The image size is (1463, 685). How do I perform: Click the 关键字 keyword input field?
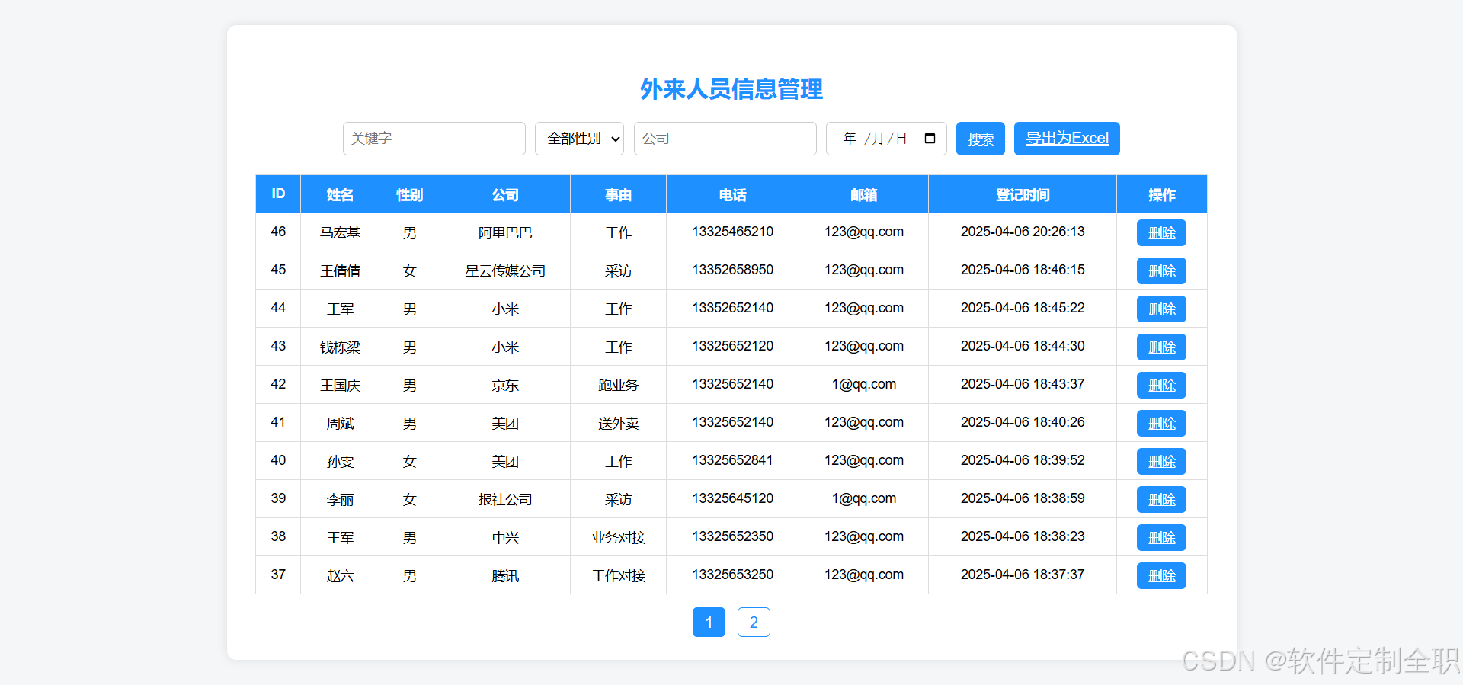pos(434,139)
